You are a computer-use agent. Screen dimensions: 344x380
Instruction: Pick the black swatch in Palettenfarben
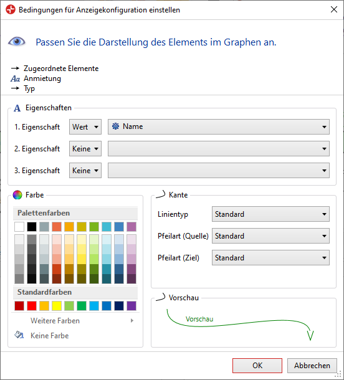(x=32, y=227)
